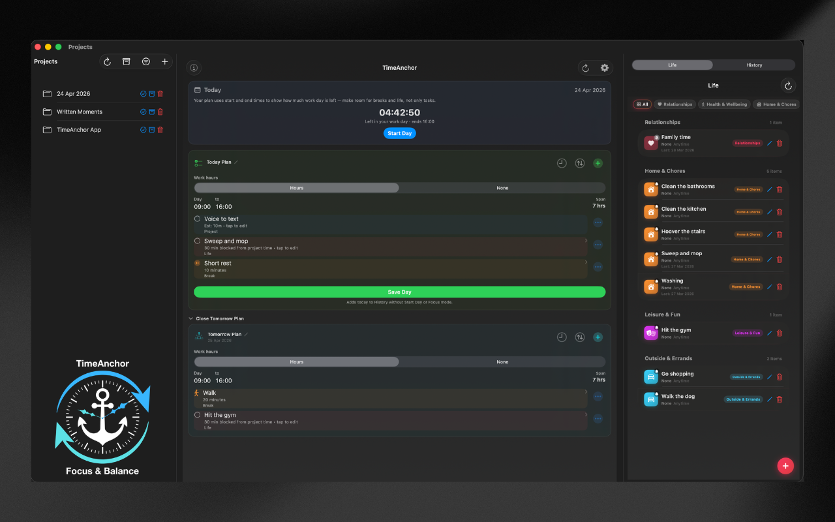The height and width of the screenshot is (522, 835).
Task: Delete the Washing life item
Action: point(780,286)
